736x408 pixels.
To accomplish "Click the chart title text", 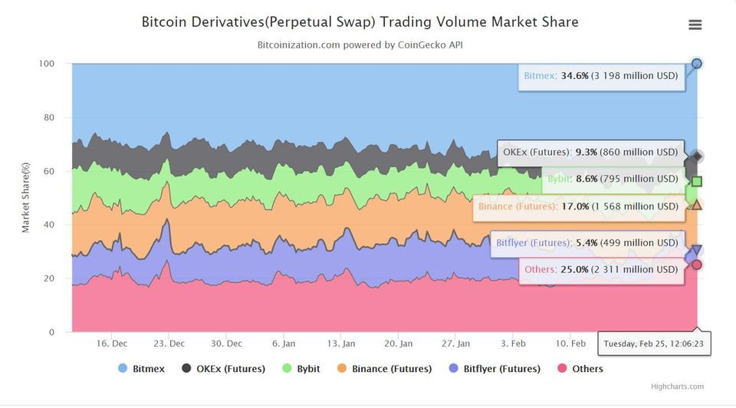I will [x=360, y=21].
